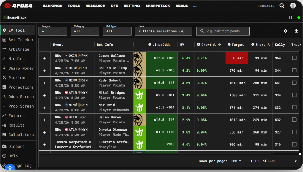The height and width of the screenshot is (172, 303).
Task: Open the Bet Type filter dropdown
Action: (x=117, y=31)
